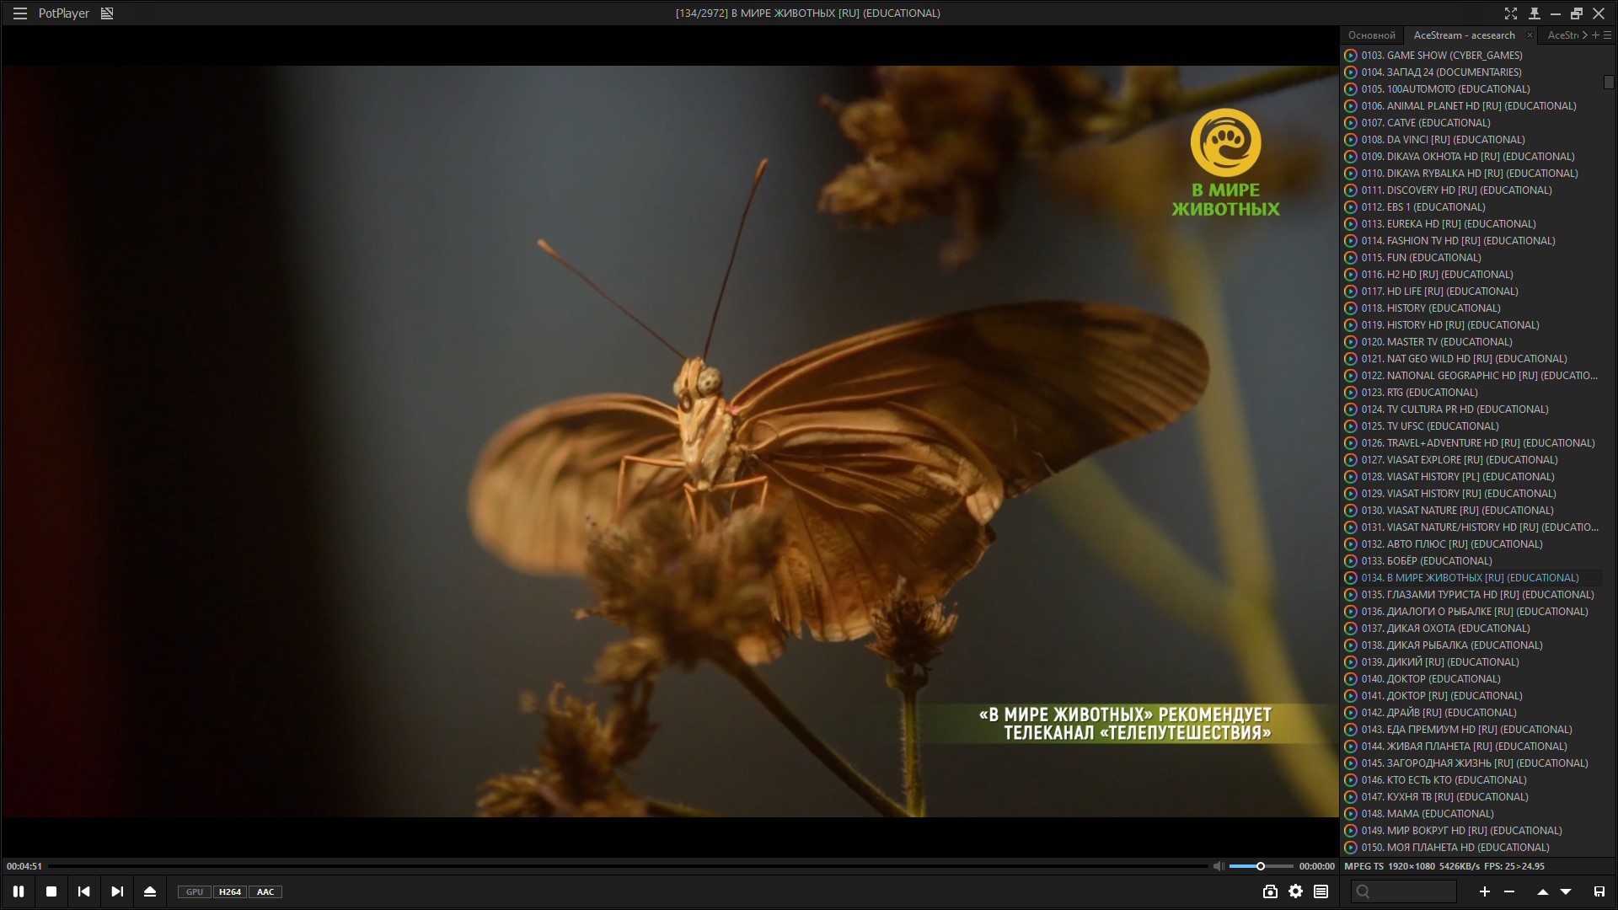Viewport: 1618px width, 910px height.
Task: Mute audio via speaker icon
Action: click(1218, 866)
